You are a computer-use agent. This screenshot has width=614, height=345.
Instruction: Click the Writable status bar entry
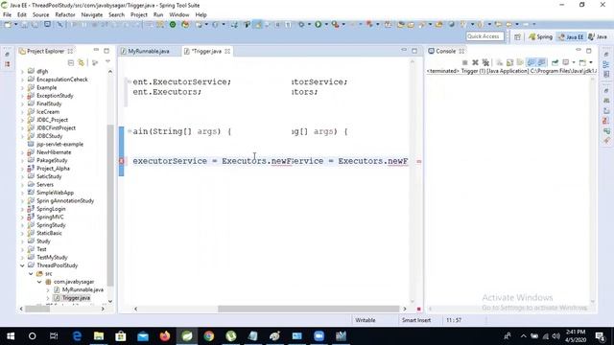pos(365,320)
